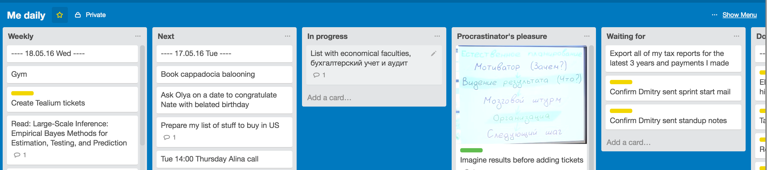Open Next list actions menu

coord(287,36)
